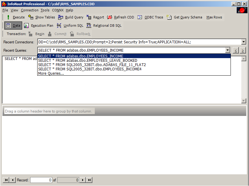Click Get Query Schema icon

169,17
